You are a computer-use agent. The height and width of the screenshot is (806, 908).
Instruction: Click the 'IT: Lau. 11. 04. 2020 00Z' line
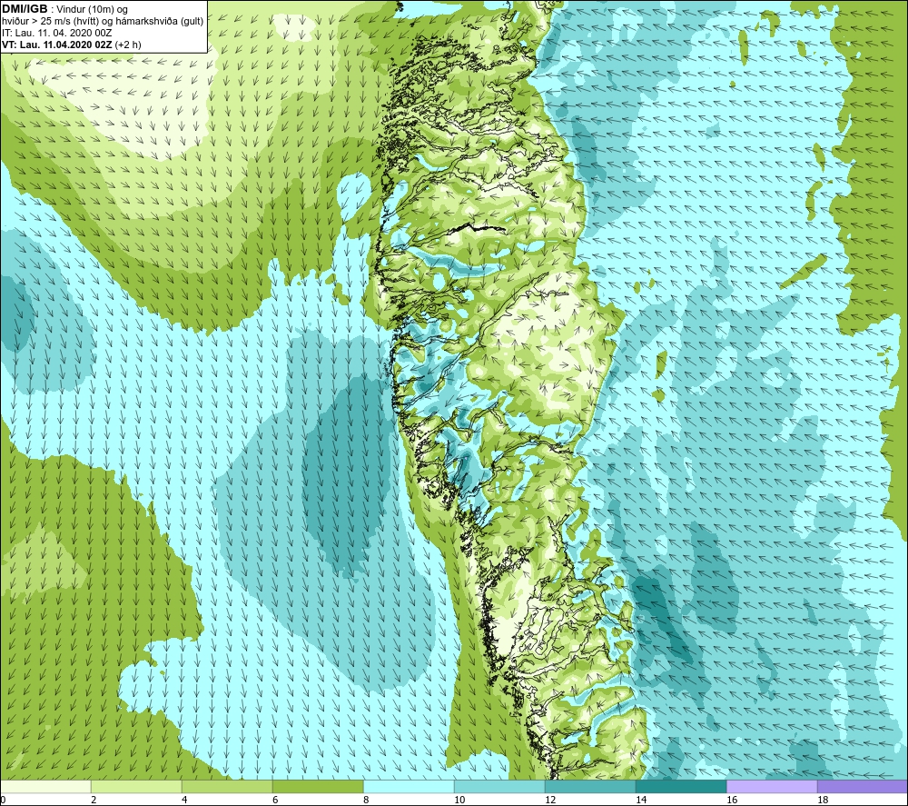tap(56, 33)
